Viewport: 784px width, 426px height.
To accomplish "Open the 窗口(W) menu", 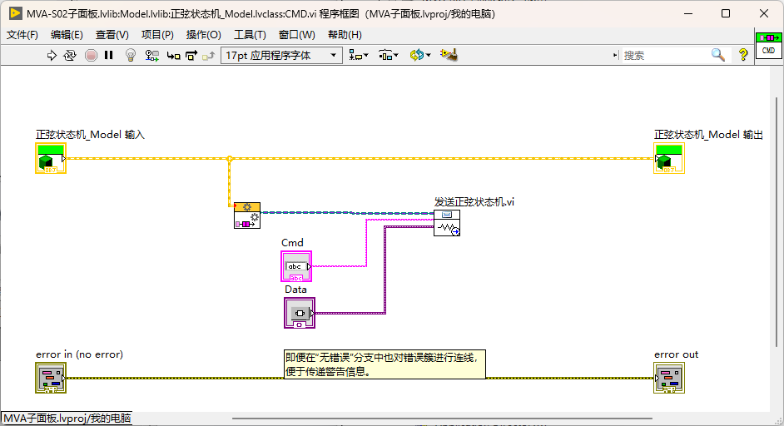I will pos(296,34).
